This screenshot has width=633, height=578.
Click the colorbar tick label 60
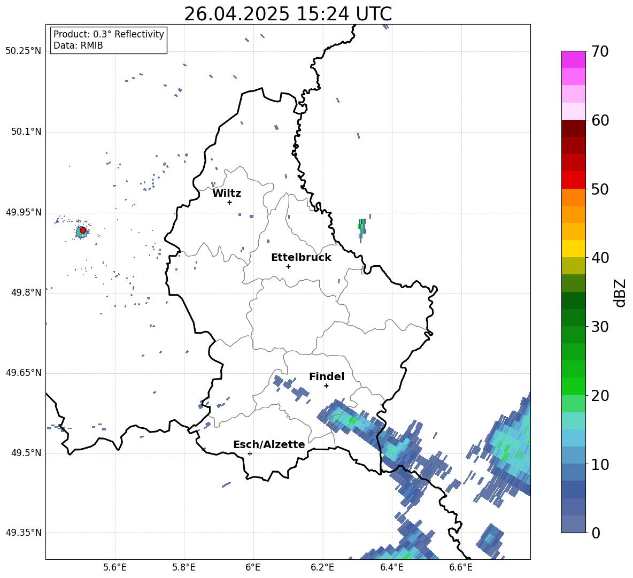pos(600,120)
